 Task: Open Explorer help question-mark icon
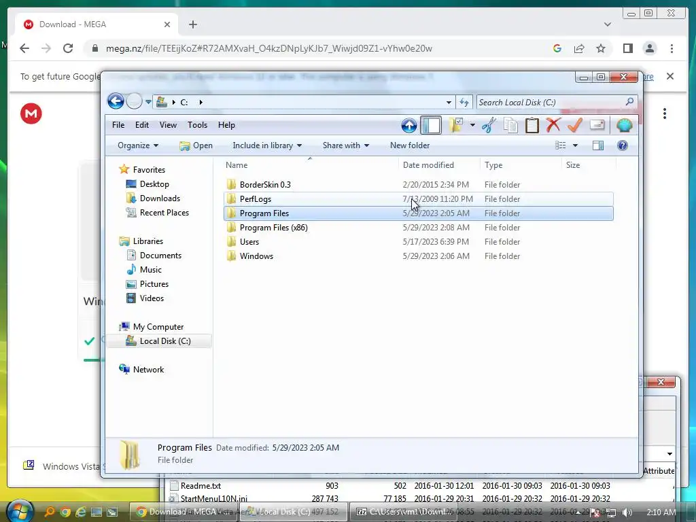tap(623, 145)
